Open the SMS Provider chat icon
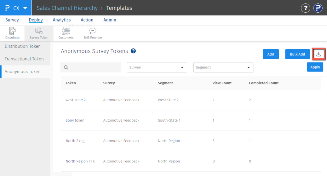 point(93,31)
